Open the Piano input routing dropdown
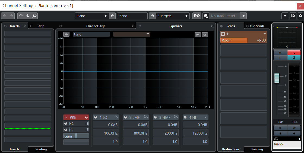This screenshot has height=153, width=304. pyautogui.click(x=92, y=16)
